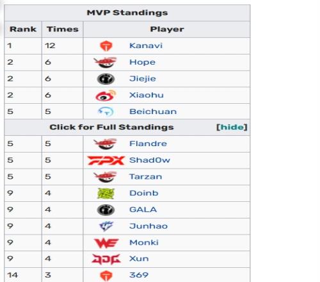Open the 369 player link
The width and height of the screenshot is (320, 282).
coord(139,275)
